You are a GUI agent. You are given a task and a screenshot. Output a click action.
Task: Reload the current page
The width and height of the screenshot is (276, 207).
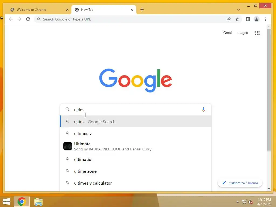[28, 19]
